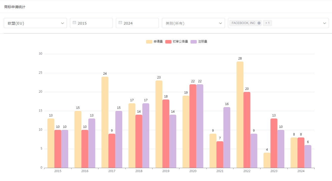Click the 2023 red bar showing 13
This screenshot has width=332, height=181.
[x=274, y=143]
